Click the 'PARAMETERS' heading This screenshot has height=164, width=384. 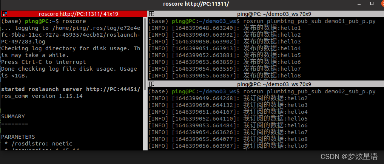(x=18, y=136)
